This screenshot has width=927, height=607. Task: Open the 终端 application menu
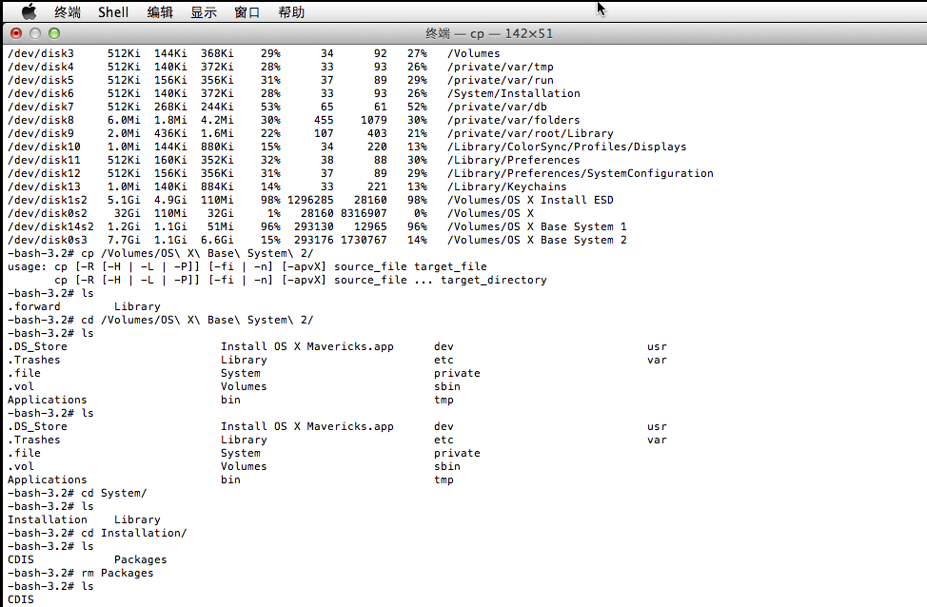68,11
